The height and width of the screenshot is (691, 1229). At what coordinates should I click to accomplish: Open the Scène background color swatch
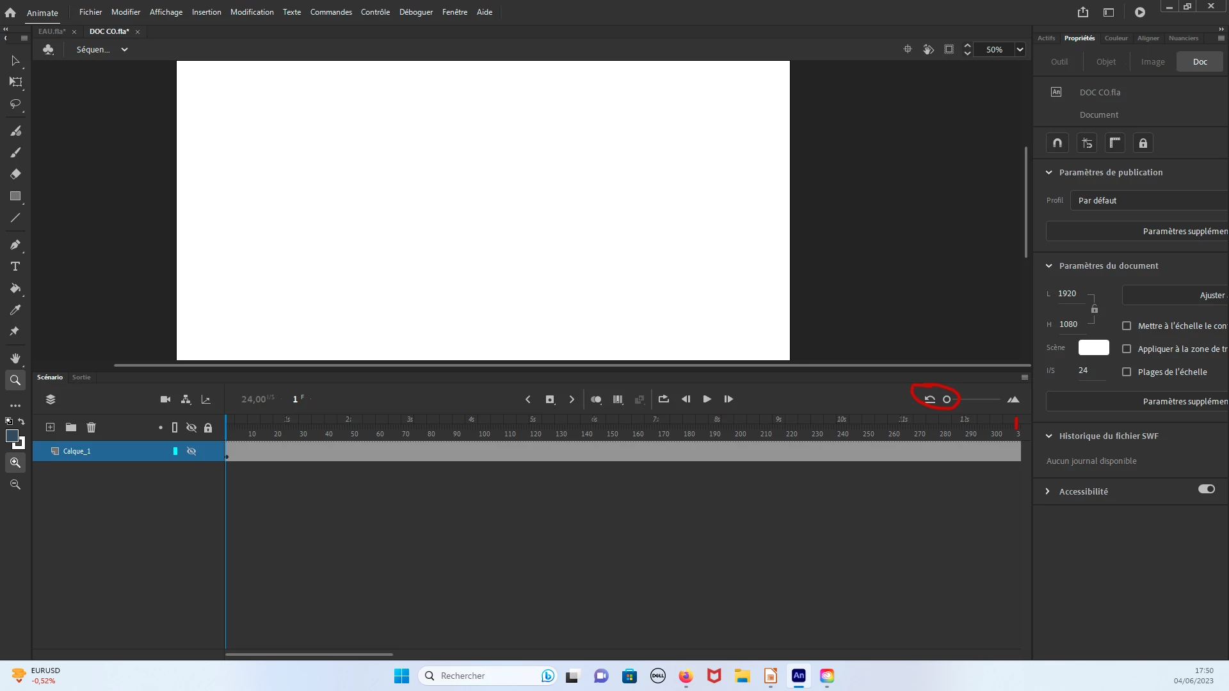tap(1093, 347)
